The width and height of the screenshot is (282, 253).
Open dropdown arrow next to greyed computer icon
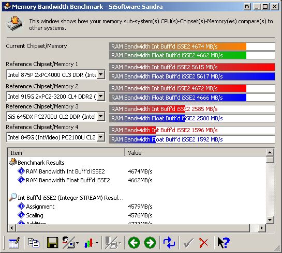pos(120,243)
